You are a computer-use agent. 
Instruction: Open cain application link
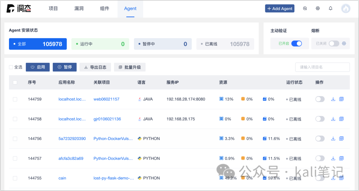tap(62, 178)
